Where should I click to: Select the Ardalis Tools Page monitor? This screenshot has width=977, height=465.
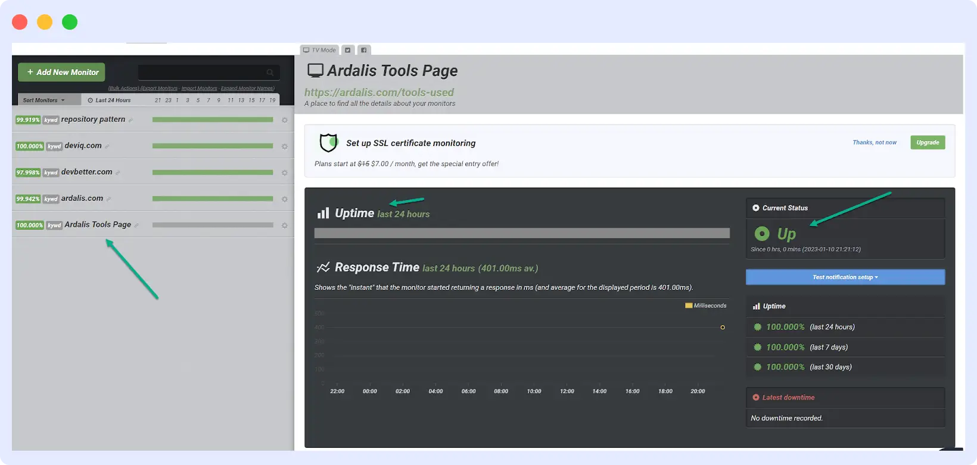tap(98, 224)
